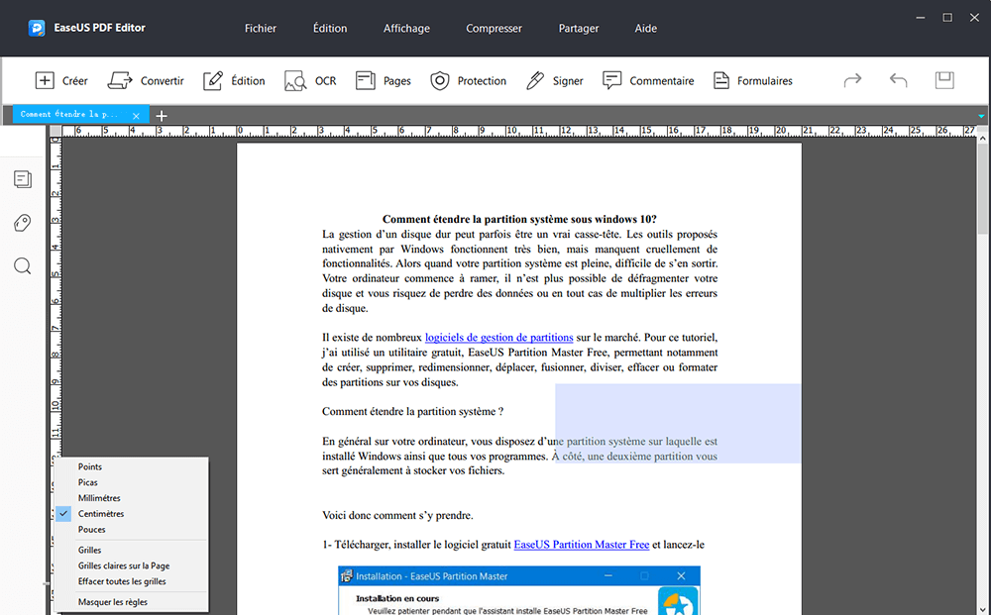Click the vertical ruler on the left
The height and width of the screenshot is (615, 991).
click(55, 297)
